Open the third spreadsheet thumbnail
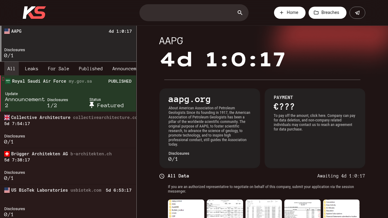 264,209
